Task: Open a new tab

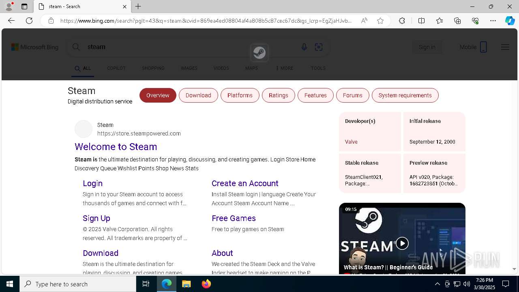Action: tap(138, 6)
